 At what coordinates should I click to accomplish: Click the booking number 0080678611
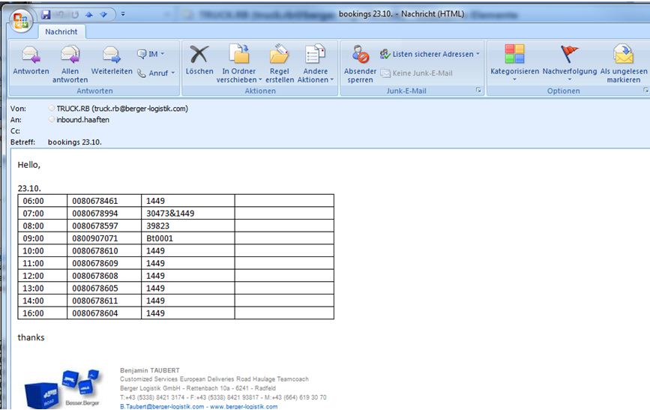click(95, 301)
